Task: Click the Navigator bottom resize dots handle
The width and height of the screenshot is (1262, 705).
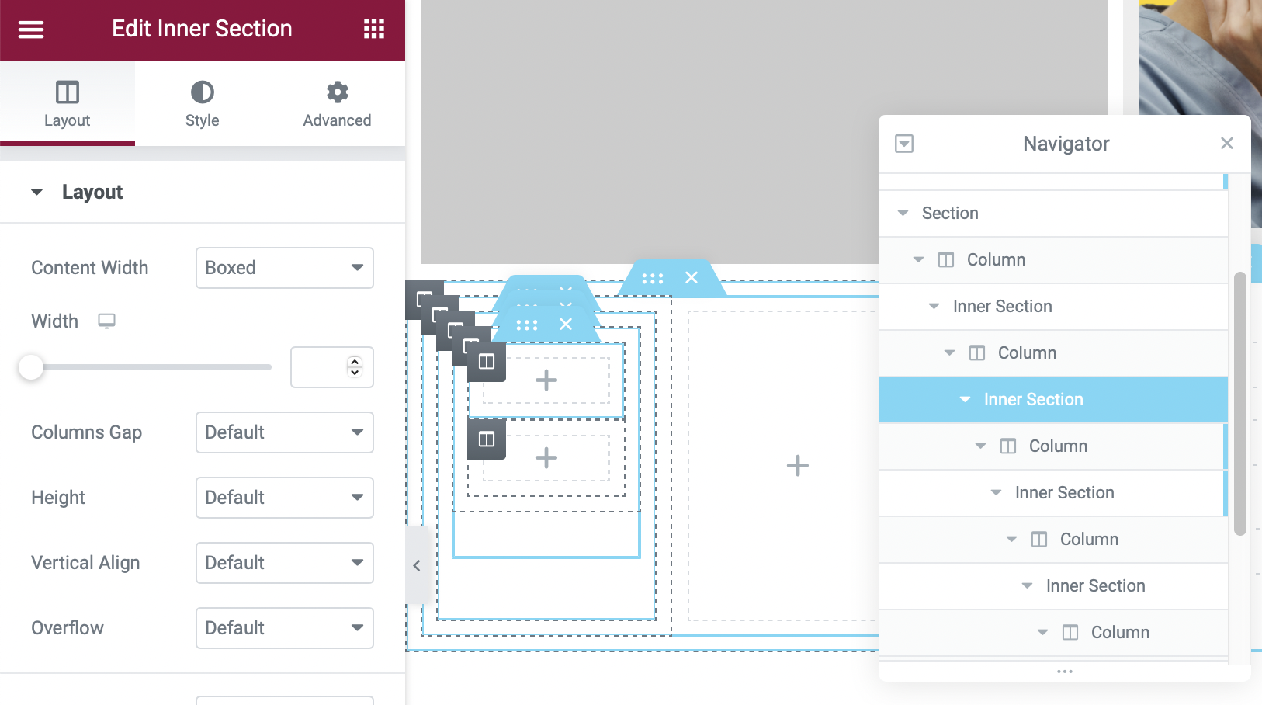Action: tap(1065, 672)
